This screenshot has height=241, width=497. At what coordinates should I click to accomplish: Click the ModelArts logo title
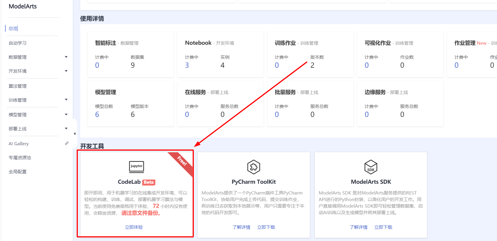[x=23, y=6]
